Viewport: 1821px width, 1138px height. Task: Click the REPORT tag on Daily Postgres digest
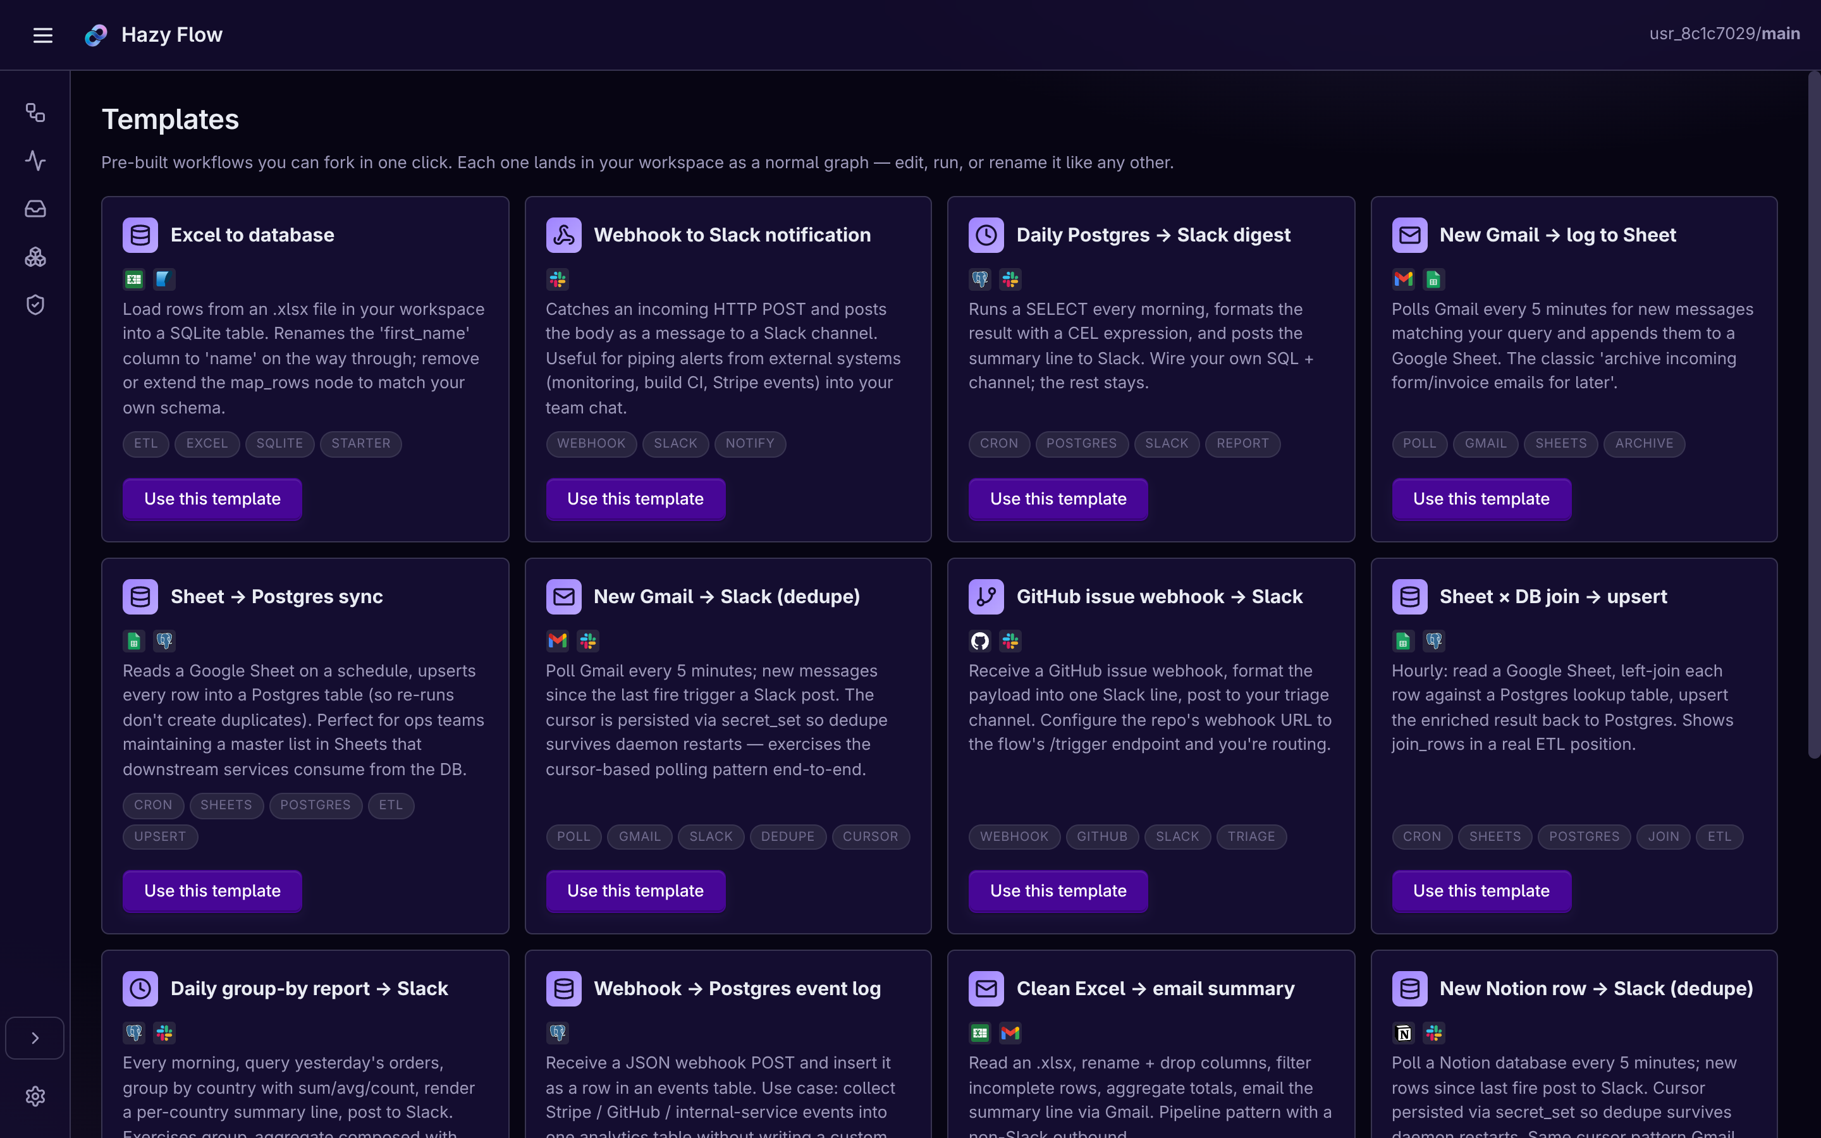[1242, 444]
